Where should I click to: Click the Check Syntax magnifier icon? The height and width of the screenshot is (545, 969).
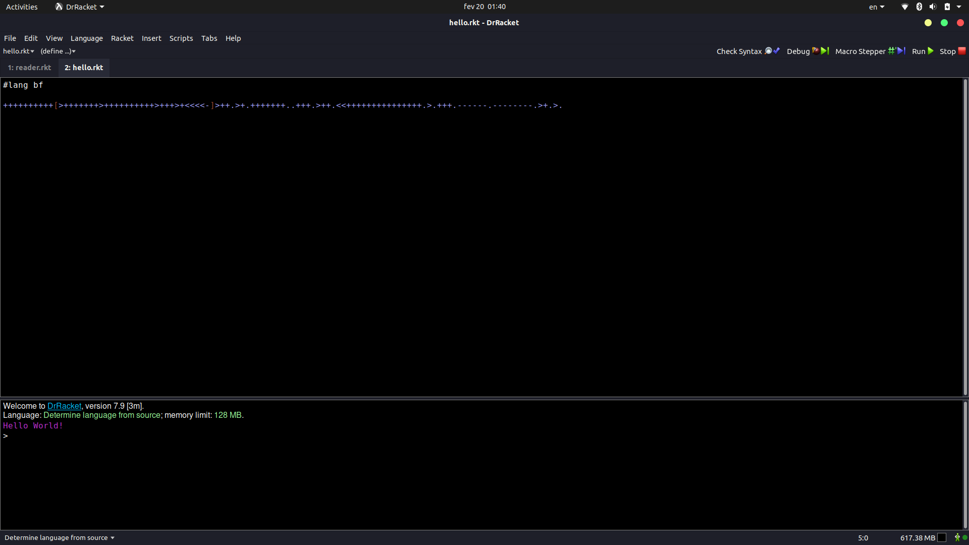point(769,51)
